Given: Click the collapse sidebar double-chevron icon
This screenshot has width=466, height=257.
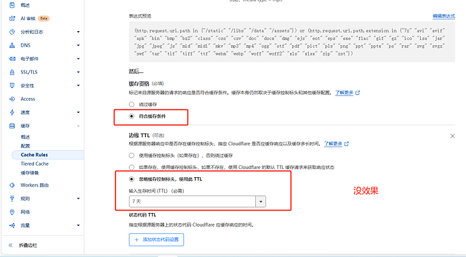Looking at the screenshot, I should click(11, 245).
